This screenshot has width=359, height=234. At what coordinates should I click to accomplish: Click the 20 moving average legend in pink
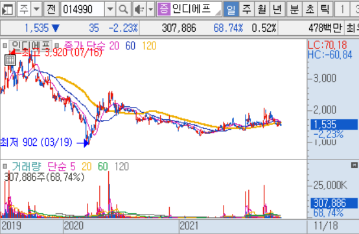click(114, 46)
